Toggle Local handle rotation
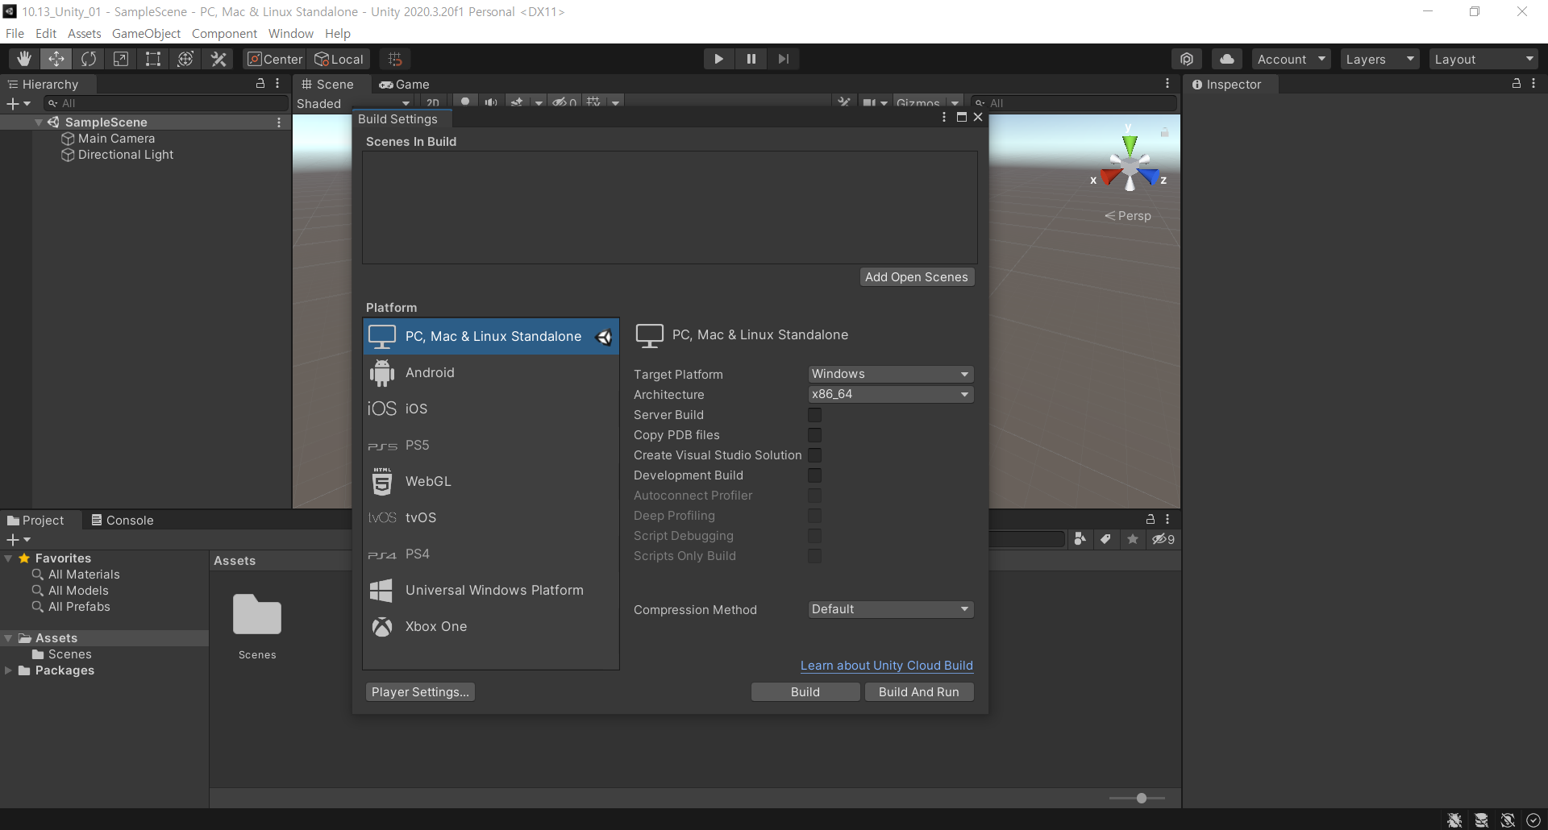The width and height of the screenshot is (1548, 830). pos(339,59)
